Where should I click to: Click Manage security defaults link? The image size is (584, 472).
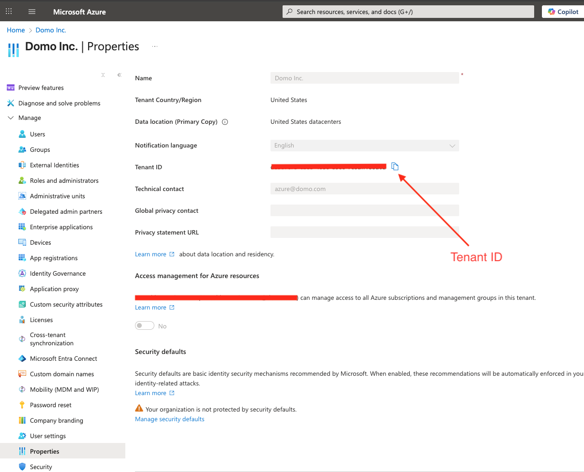pos(170,419)
